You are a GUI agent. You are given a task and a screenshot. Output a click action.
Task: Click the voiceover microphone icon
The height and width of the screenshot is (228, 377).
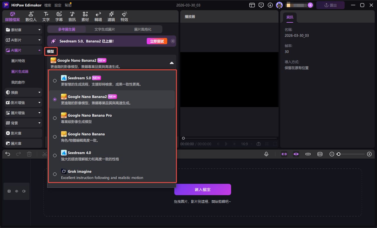tap(266, 154)
